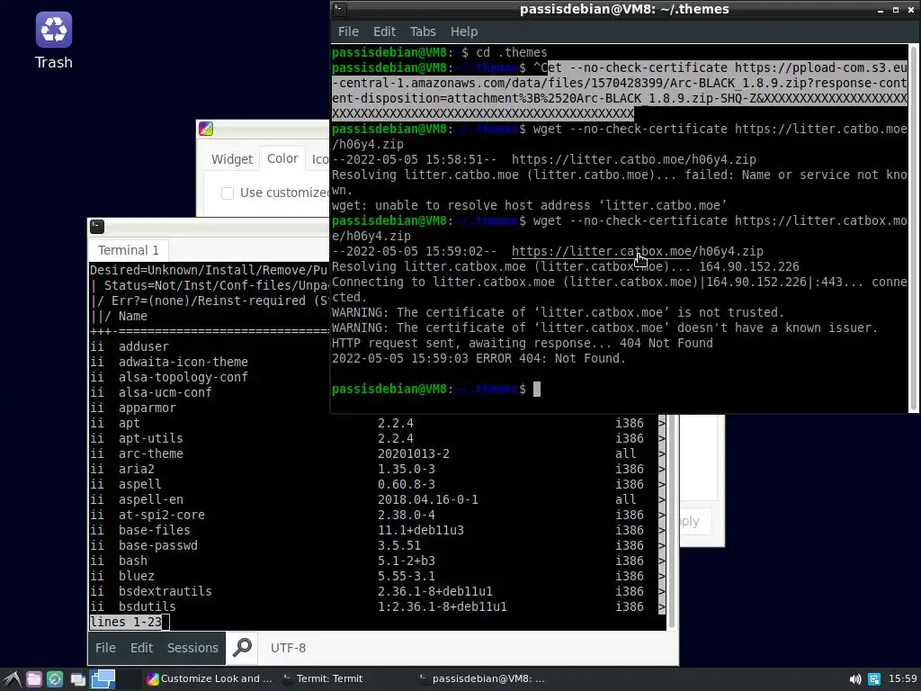This screenshot has height=691, width=921.
Task: Open Help menu in passisdebian terminal
Action: 464,31
